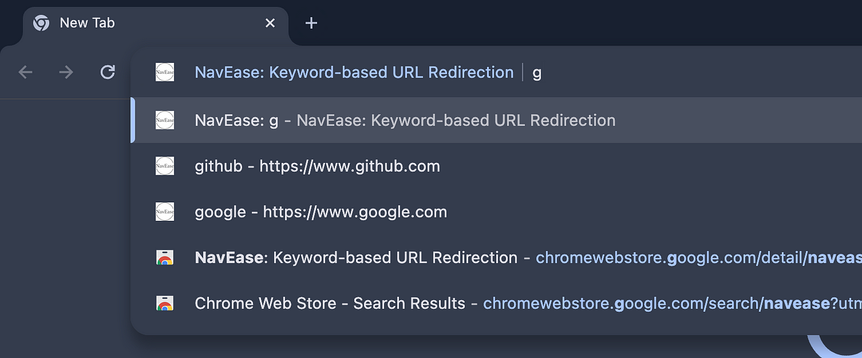Image resolution: width=862 pixels, height=358 pixels.
Task: Click NavEase icon in the address bar
Action: 165,73
